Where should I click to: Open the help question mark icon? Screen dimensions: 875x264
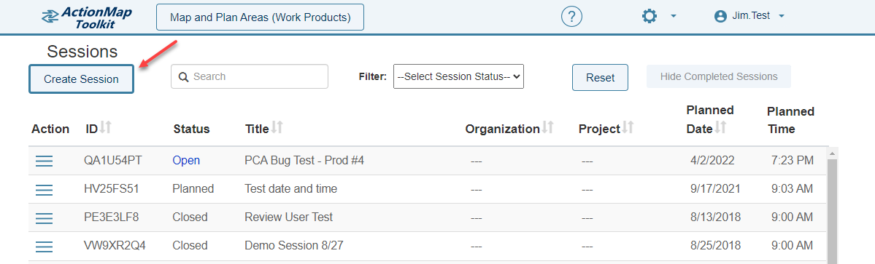point(571,17)
